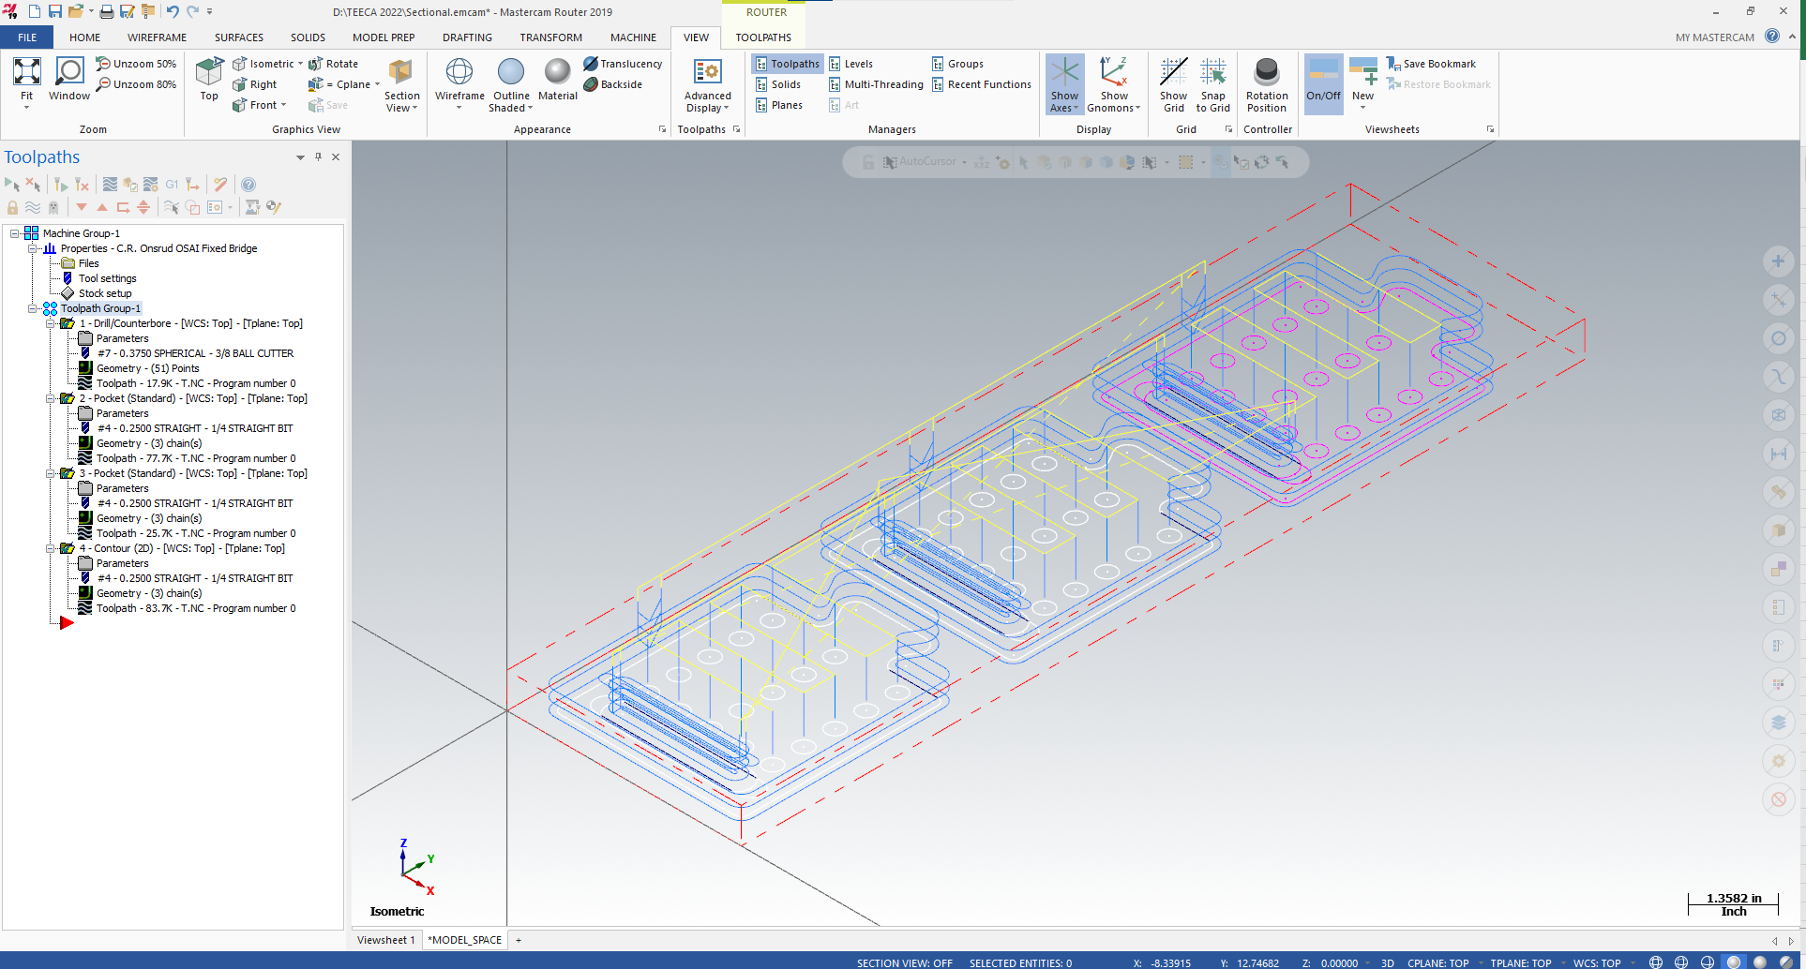
Task: Switch to HOME ribbon tab
Action: pos(84,37)
